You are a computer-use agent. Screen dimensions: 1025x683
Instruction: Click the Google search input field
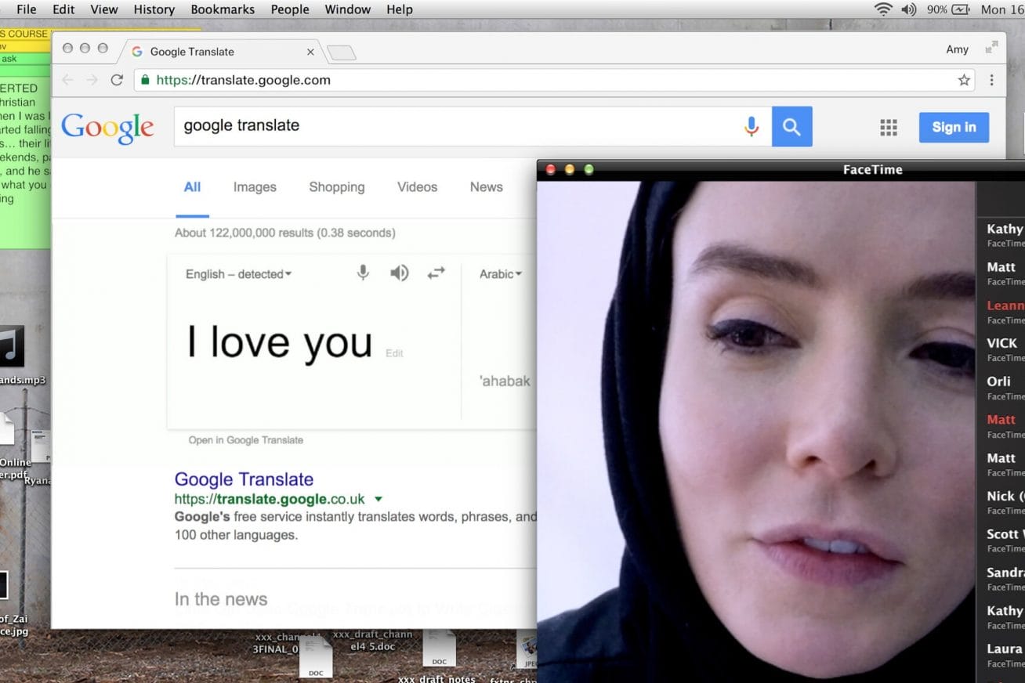(x=455, y=126)
